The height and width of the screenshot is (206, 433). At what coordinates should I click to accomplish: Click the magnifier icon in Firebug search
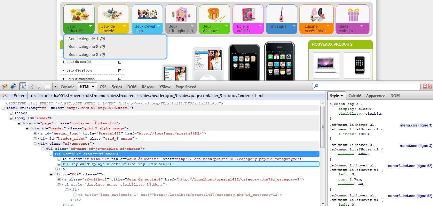(317, 86)
